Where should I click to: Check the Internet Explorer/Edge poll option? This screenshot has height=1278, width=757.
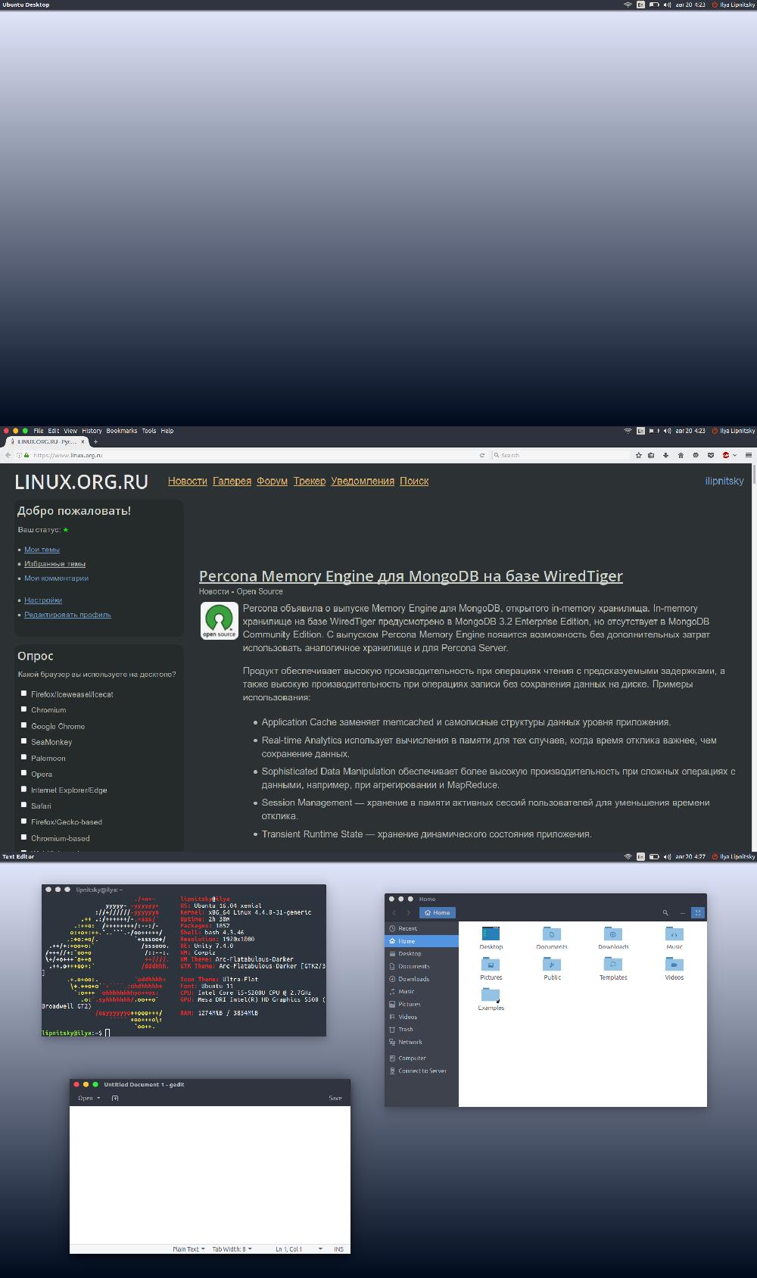[x=23, y=788]
